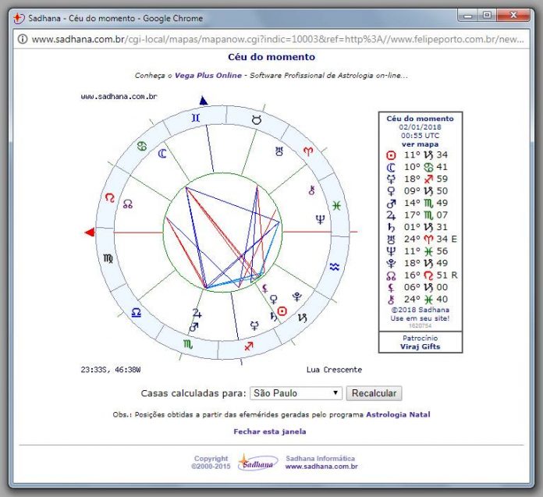The image size is (543, 497).
Task: Click the Jupiter glyph inside the chart
Action: pyautogui.click(x=197, y=313)
